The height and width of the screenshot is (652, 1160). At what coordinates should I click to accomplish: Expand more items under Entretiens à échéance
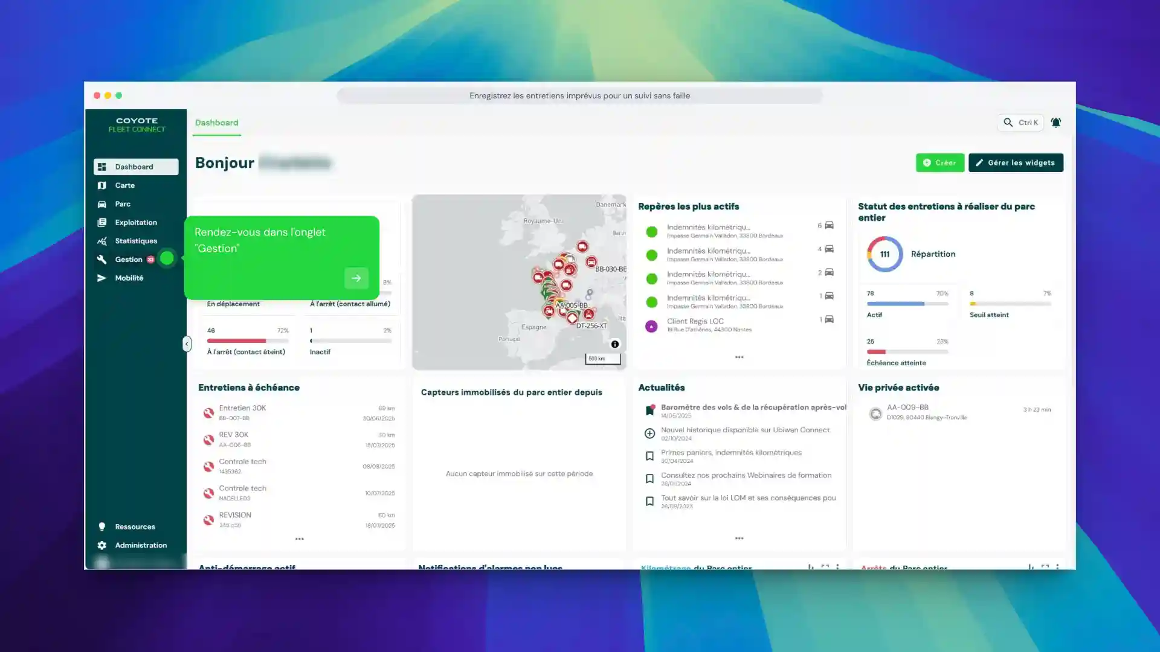tap(299, 539)
